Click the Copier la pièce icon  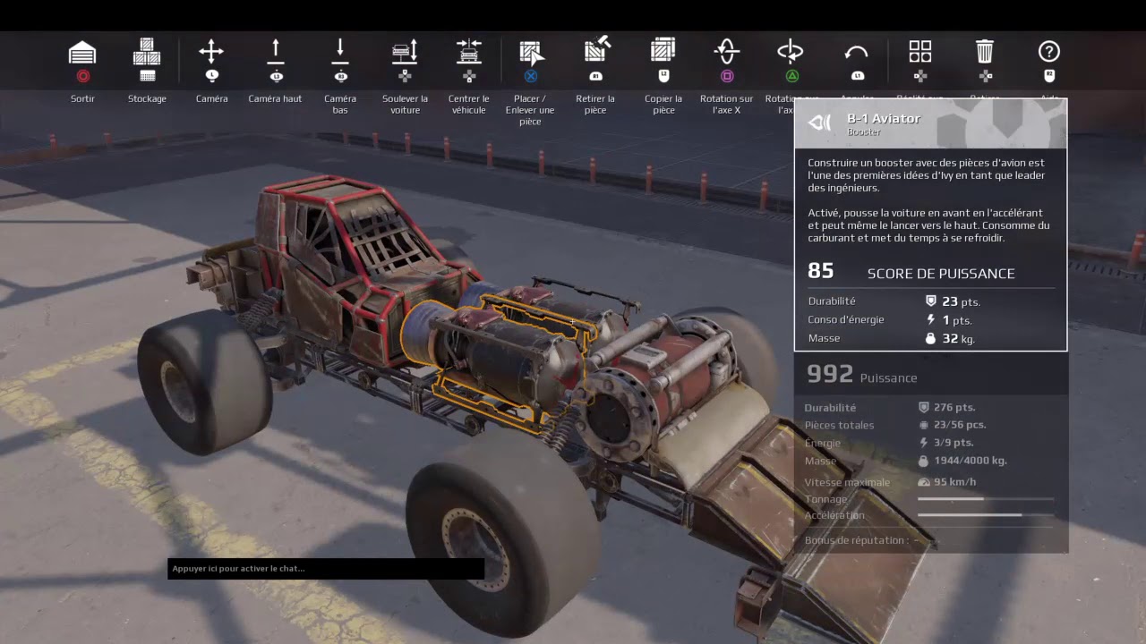[x=663, y=51]
